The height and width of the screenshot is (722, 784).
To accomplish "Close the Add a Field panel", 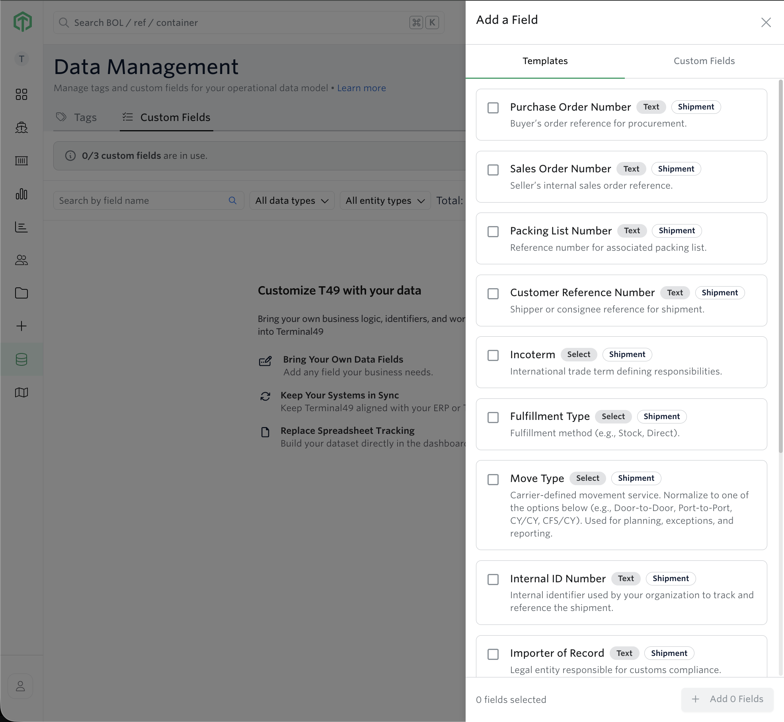I will click(x=766, y=22).
